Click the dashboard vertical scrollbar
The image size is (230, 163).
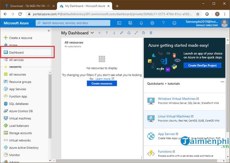coord(228,88)
